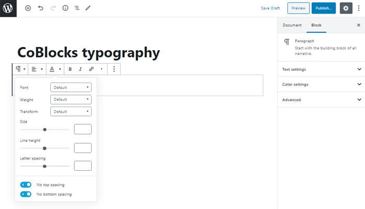
Task: Switch to the Document tab
Action: (292, 25)
